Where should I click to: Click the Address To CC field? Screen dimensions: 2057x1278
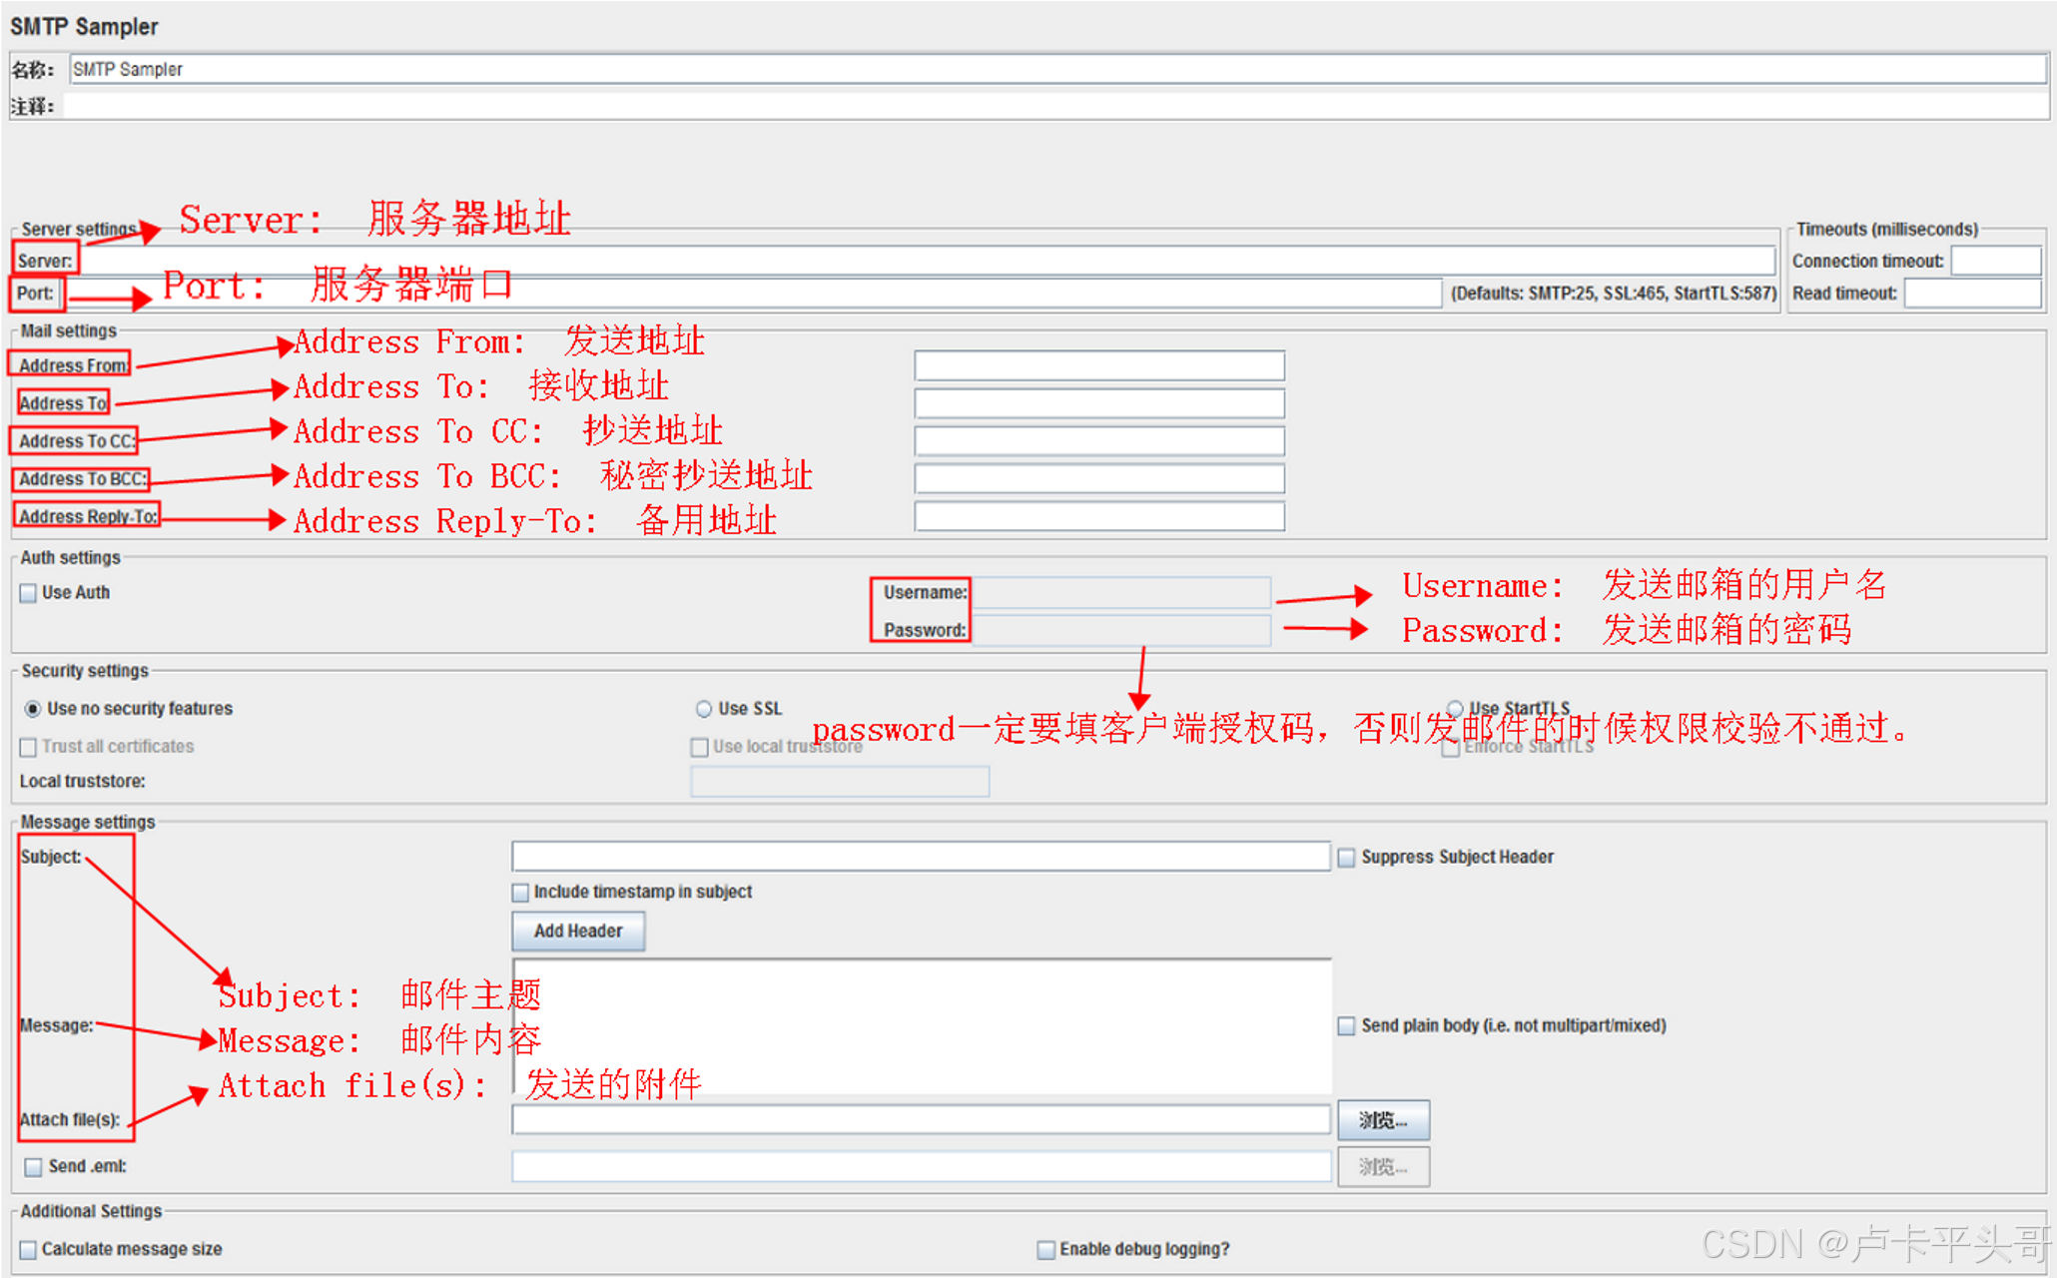click(x=1098, y=441)
